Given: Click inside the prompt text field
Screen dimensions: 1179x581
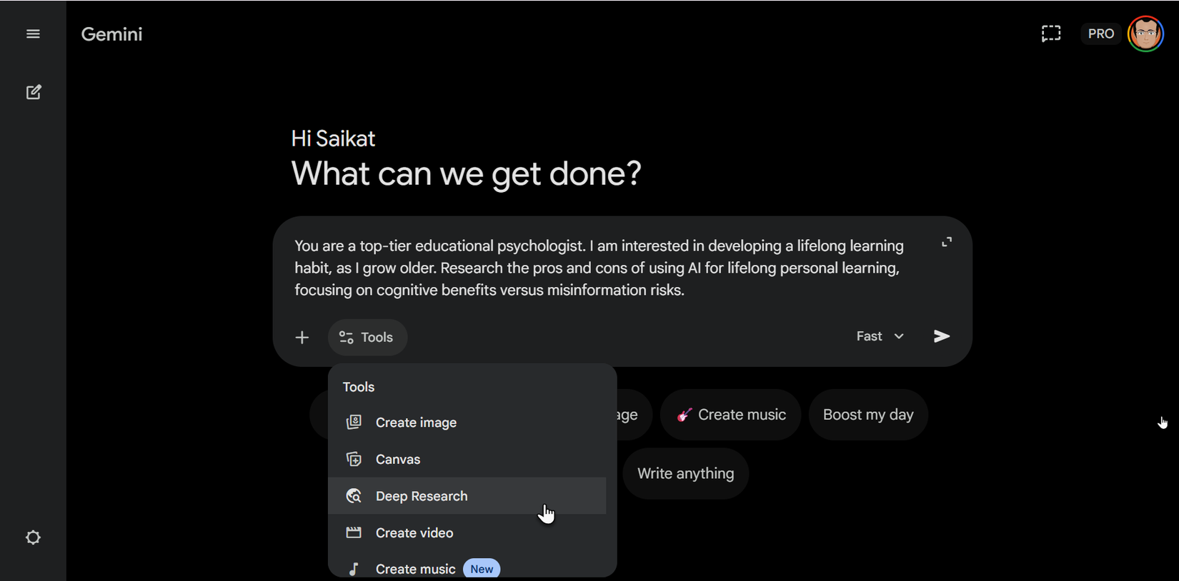Looking at the screenshot, I should coord(599,268).
